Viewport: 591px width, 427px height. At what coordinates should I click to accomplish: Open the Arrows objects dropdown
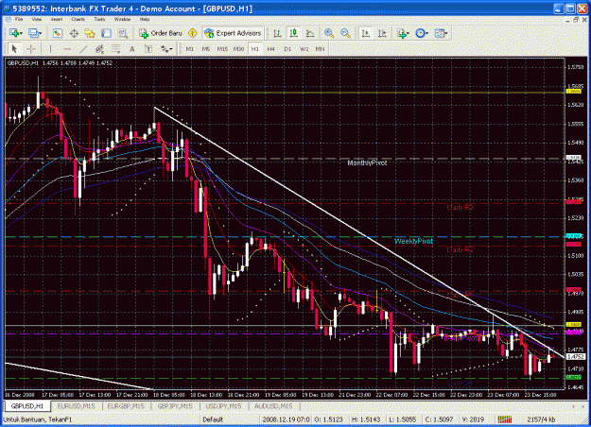[166, 48]
